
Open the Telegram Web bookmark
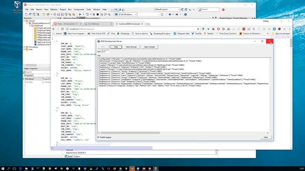tap(182, 34)
